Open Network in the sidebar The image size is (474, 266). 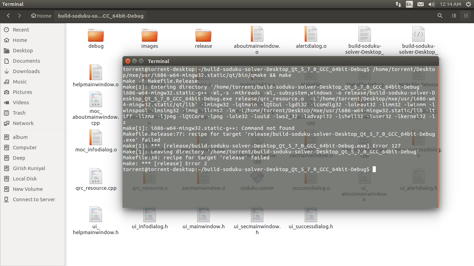click(x=33, y=123)
